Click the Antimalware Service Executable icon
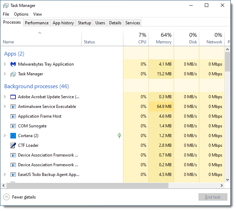This screenshot has width=236, height=211. [x=13, y=107]
